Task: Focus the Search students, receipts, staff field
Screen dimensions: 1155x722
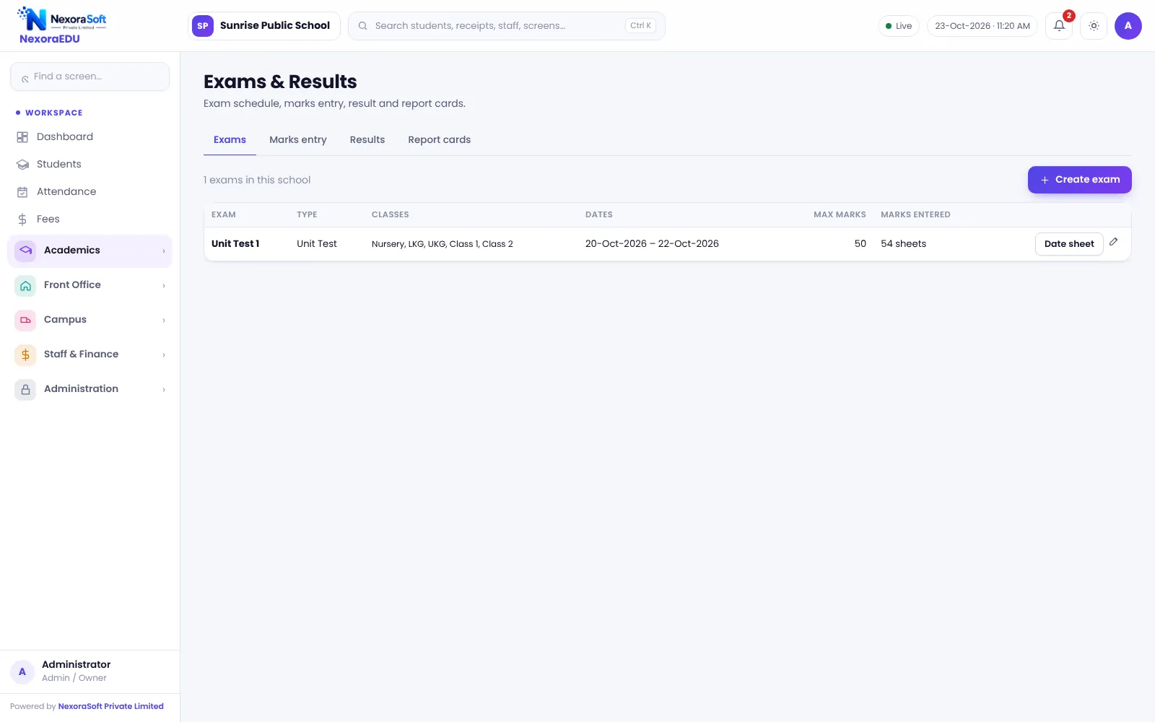Action: pyautogui.click(x=507, y=26)
